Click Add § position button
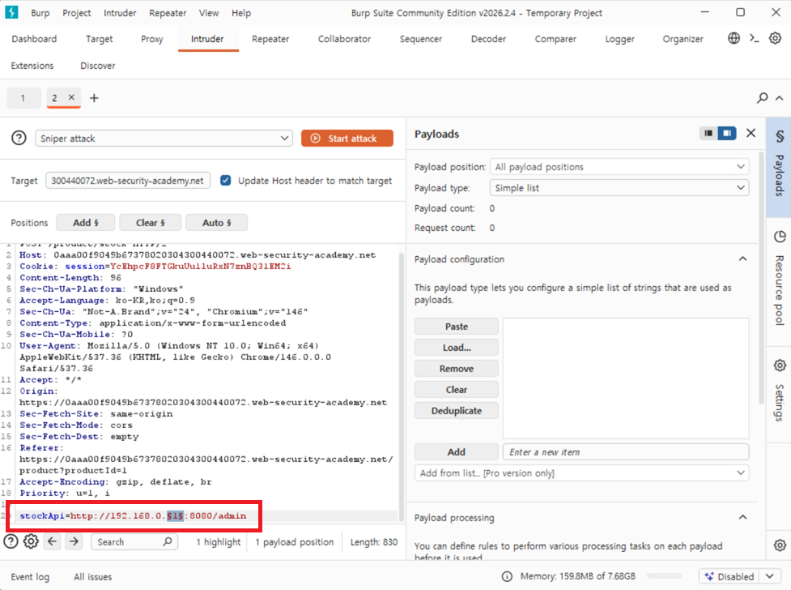Viewport: 791px width, 590px height. point(86,222)
